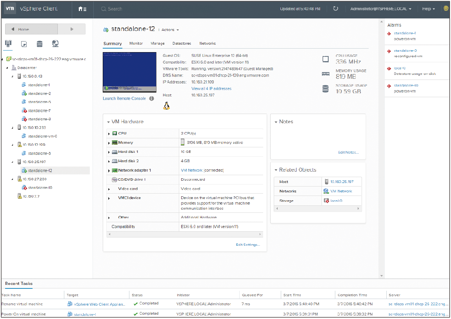This screenshot has width=451, height=319.
Task: Open VMs and Templates view icon
Action: click(24, 44)
